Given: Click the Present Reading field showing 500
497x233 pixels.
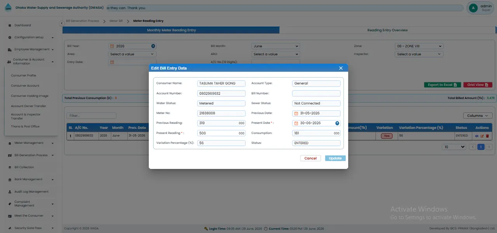Looking at the screenshot, I should (221, 133).
